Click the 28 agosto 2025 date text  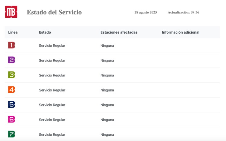click(146, 12)
